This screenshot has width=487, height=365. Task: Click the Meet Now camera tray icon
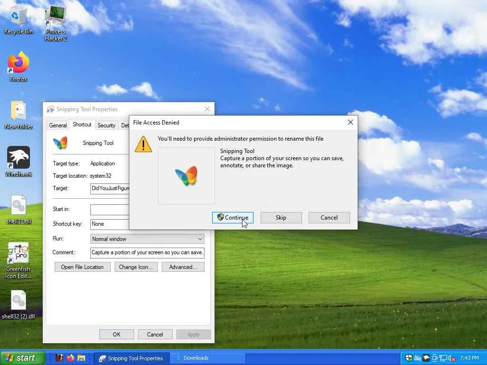[435, 358]
